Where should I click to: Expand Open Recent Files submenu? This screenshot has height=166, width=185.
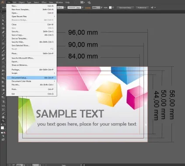click(x=31, y=17)
